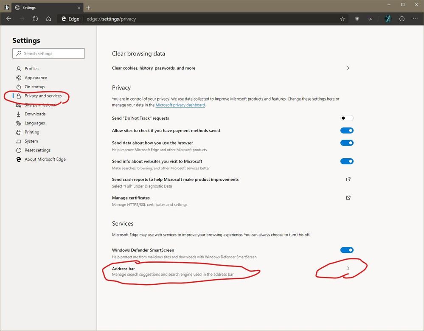Image resolution: width=424 pixels, height=331 pixels.
Task: Open Languages settings section
Action: coord(35,123)
